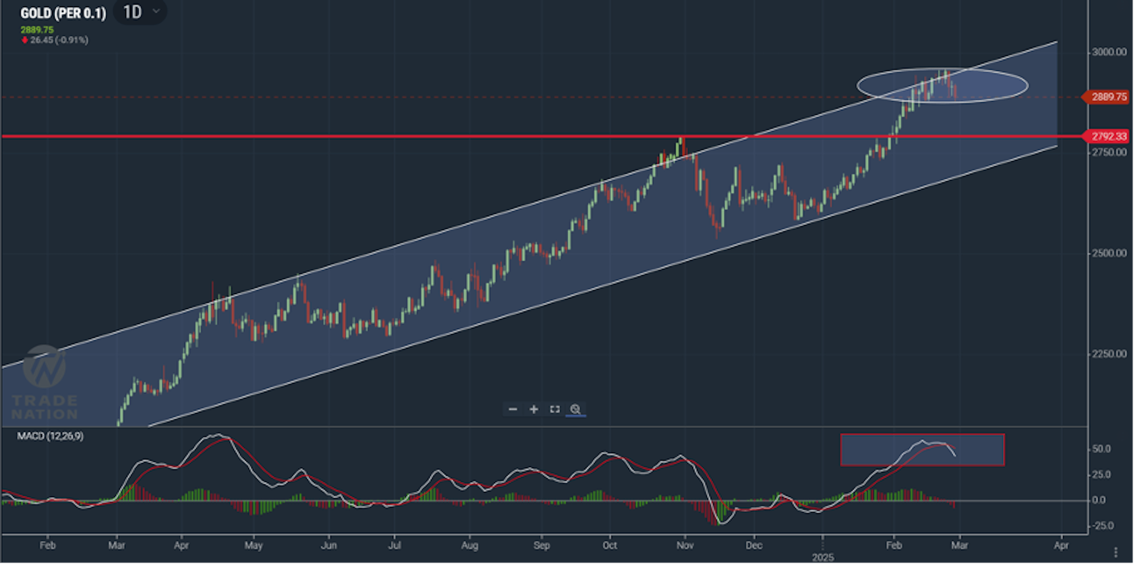Click the -25.0 MACD axis label
Viewport: 1134px width, 564px height.
pos(1103,526)
